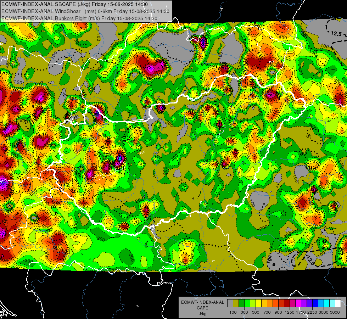Click the 2250 tick label in legend
This screenshot has width=347, height=319.
313,312
